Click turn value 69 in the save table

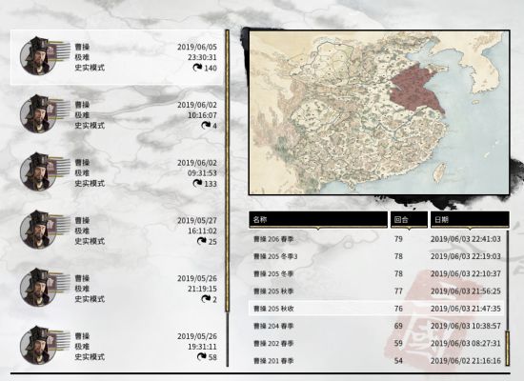click(398, 326)
